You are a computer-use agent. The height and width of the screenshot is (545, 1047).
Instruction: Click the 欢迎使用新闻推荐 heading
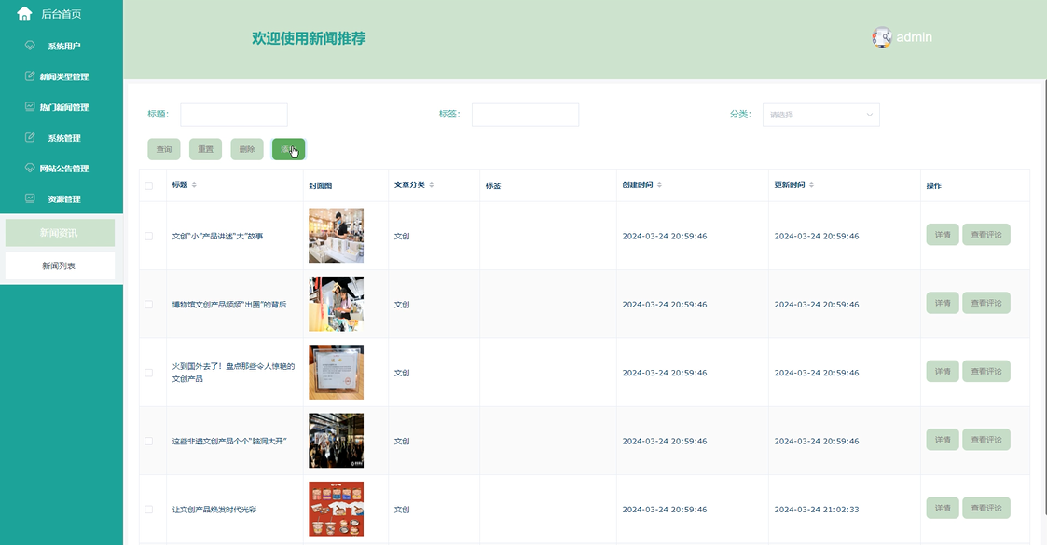[x=309, y=38]
